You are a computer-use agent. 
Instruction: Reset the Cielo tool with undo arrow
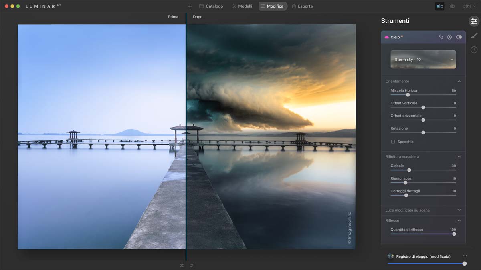click(x=441, y=37)
